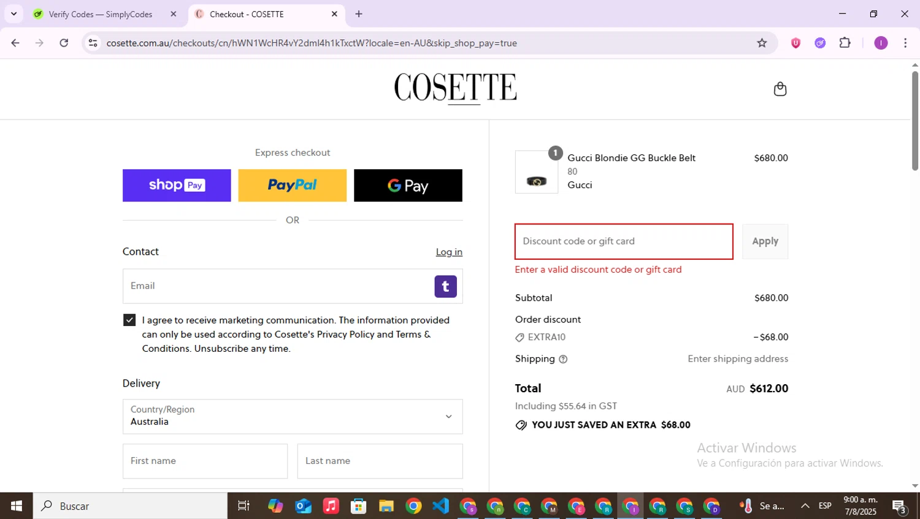
Task: Open a new browser tab
Action: (x=359, y=14)
